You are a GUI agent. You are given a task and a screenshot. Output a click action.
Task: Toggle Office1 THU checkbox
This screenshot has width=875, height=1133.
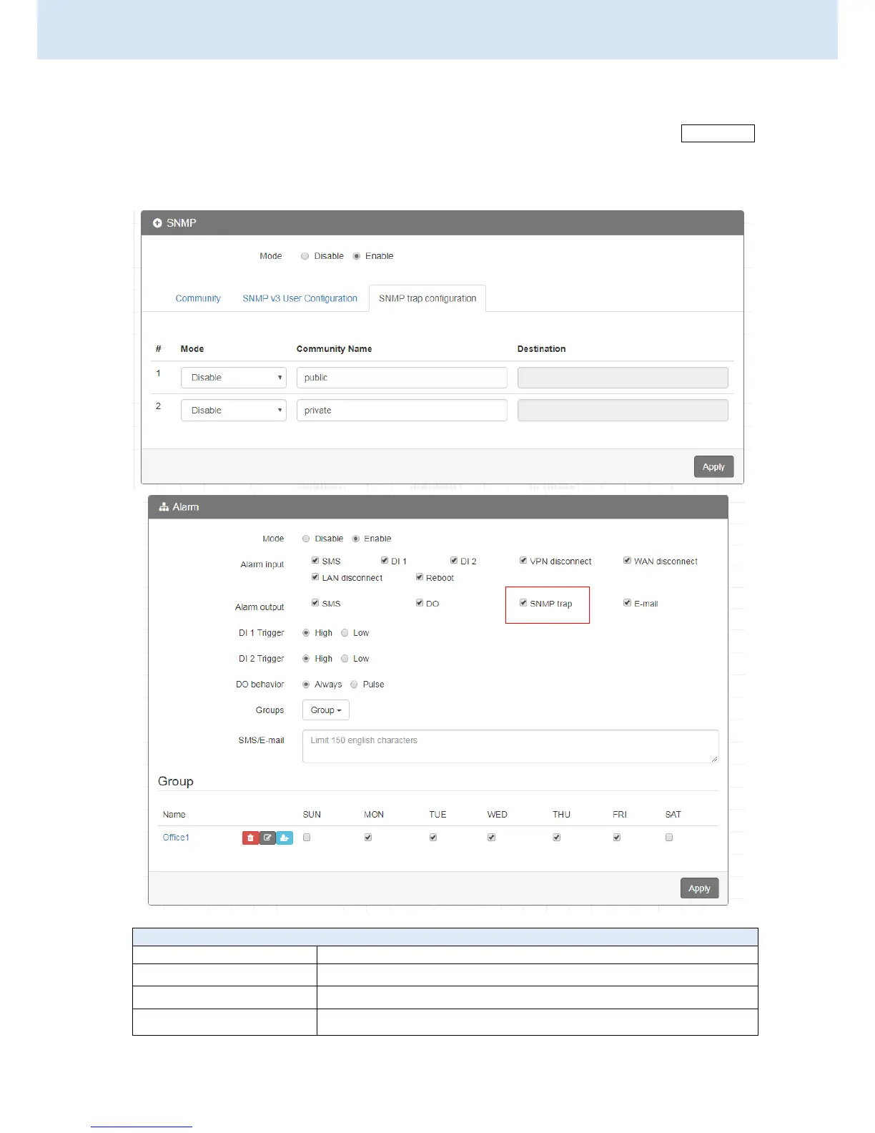[x=557, y=838]
